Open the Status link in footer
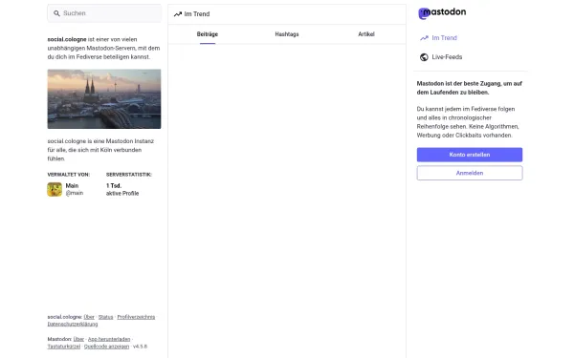This screenshot has width=574, height=358. point(106,317)
